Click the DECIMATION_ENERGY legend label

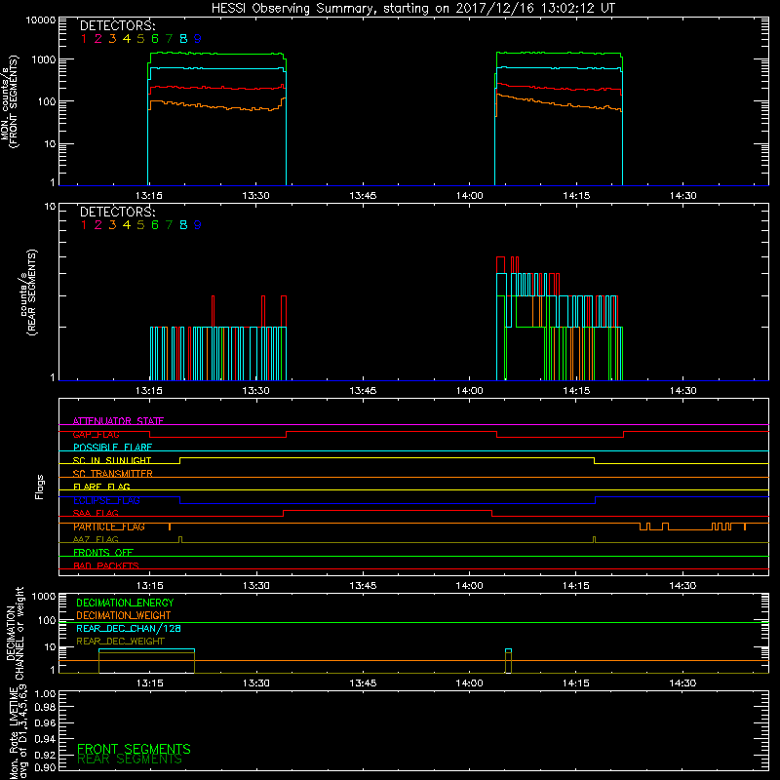tap(125, 603)
